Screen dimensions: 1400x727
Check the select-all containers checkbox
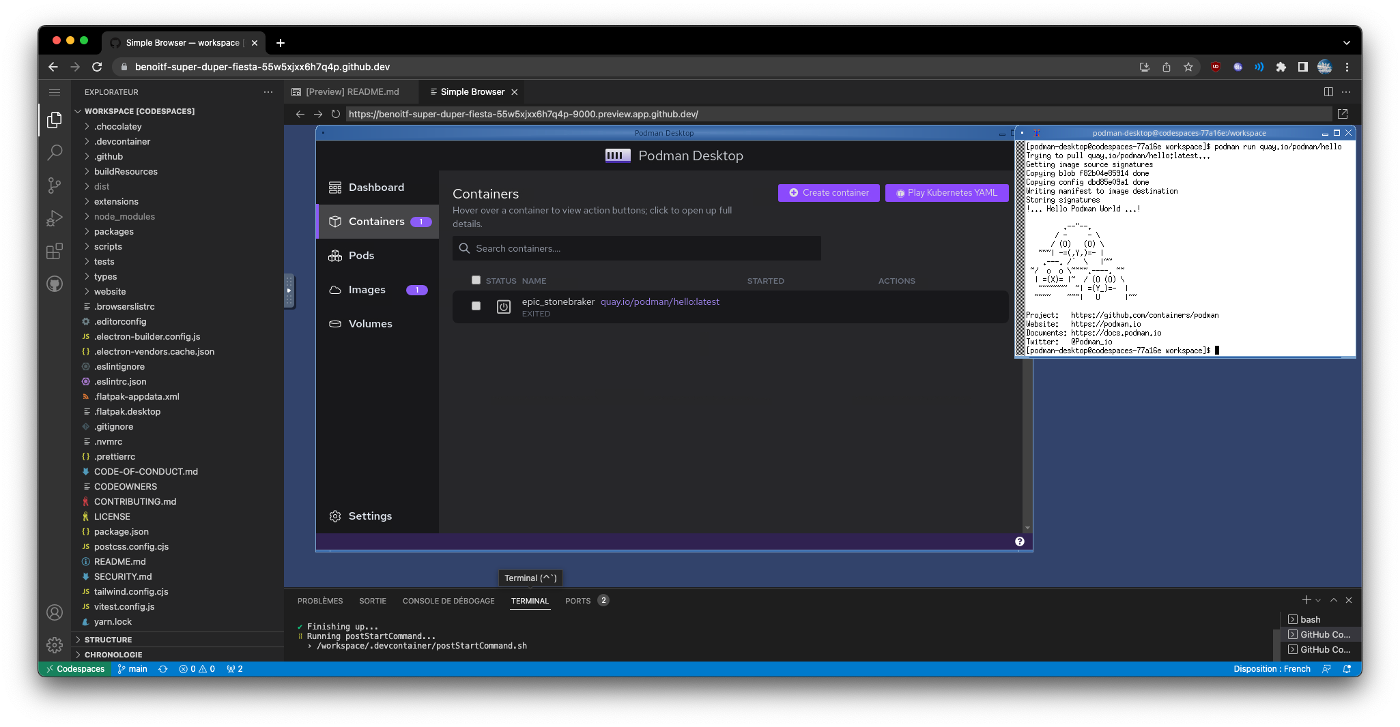click(x=476, y=280)
